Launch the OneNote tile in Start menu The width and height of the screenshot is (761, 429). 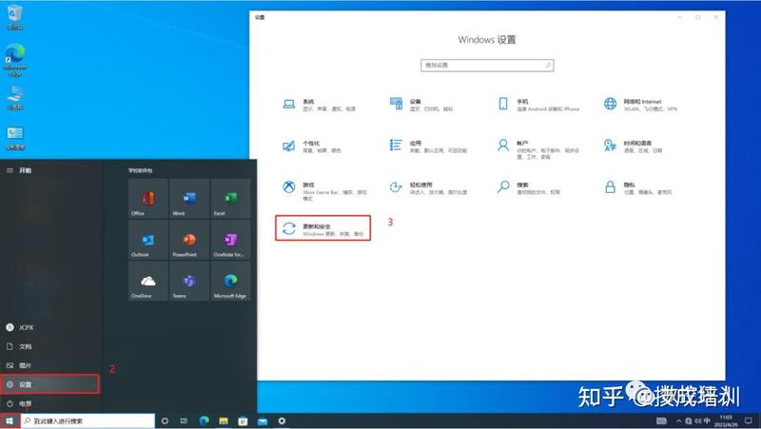click(x=230, y=240)
